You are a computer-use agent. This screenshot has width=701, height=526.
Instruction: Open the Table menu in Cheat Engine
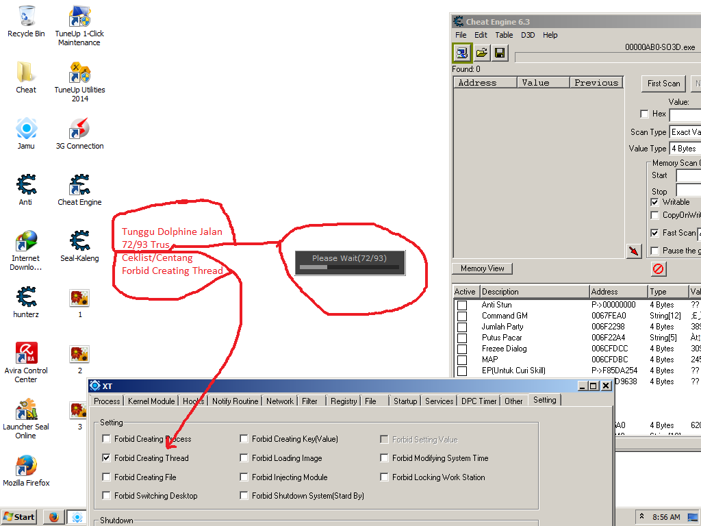[x=504, y=35]
